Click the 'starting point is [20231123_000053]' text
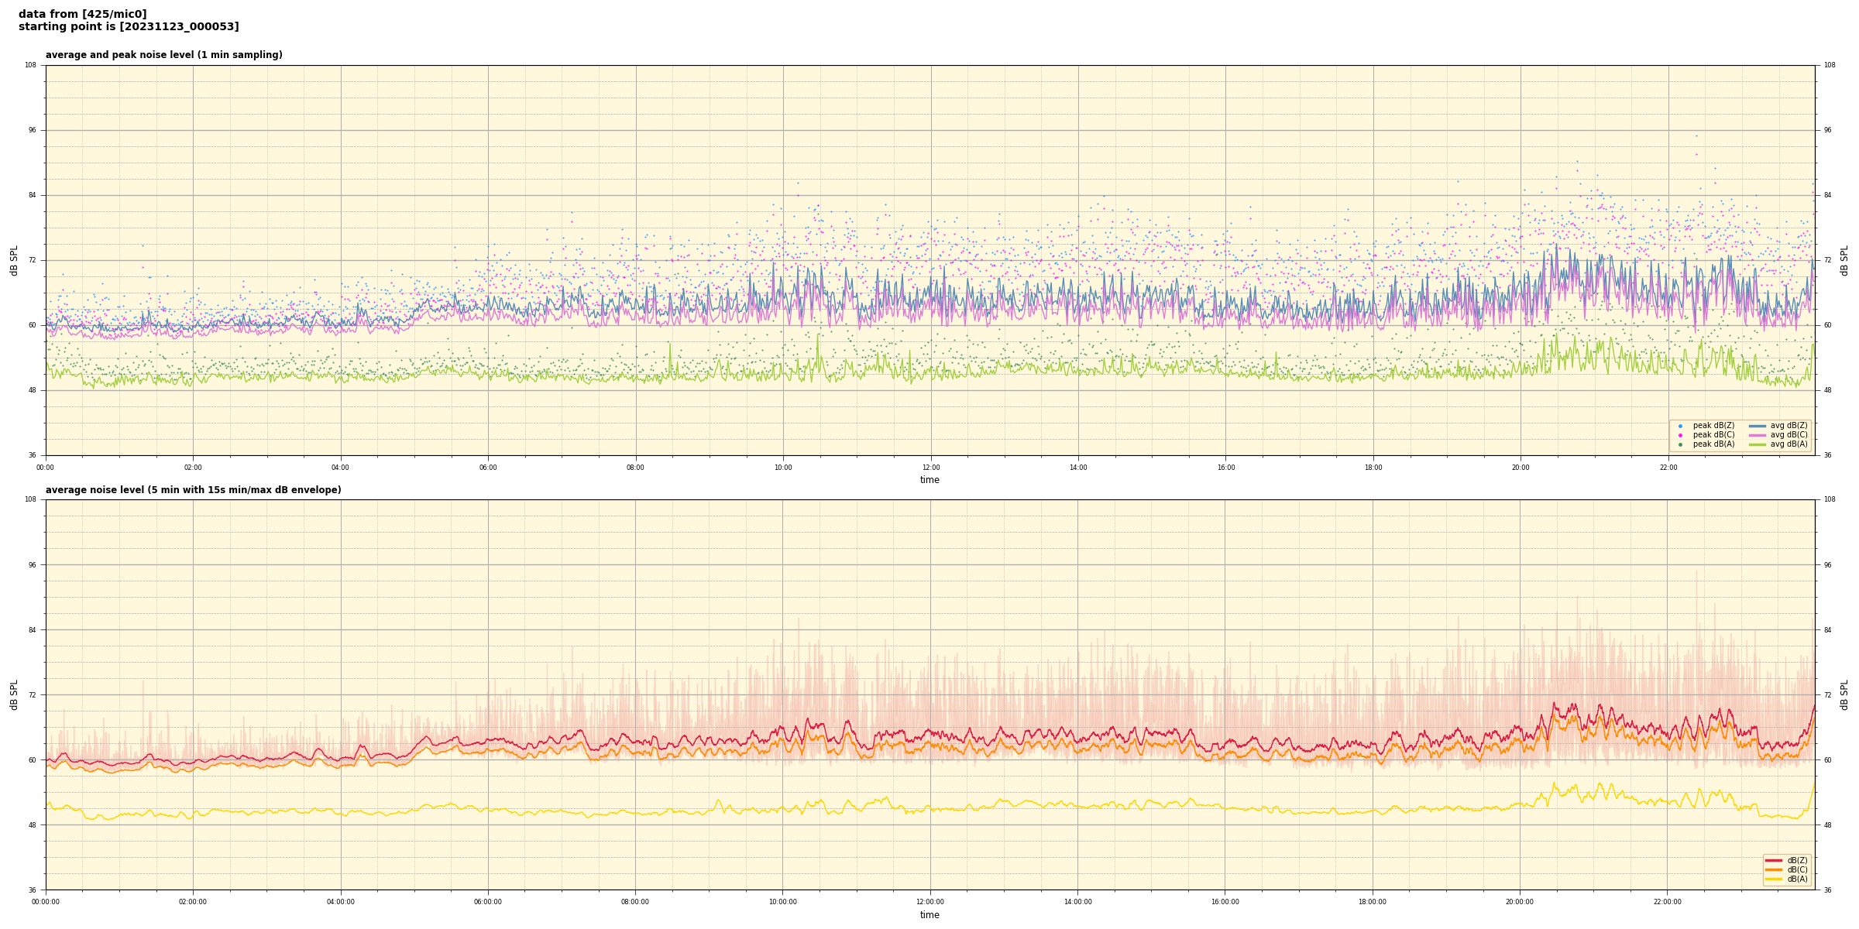The width and height of the screenshot is (1859, 929). point(129,27)
